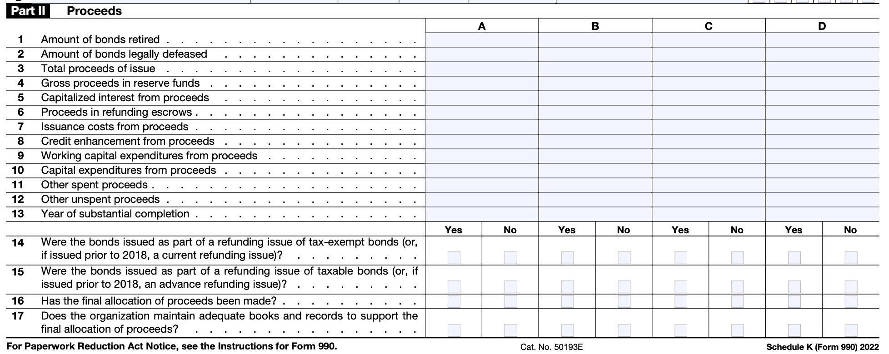Check Yes for line 14 column A
The image size is (889, 354).
(454, 258)
